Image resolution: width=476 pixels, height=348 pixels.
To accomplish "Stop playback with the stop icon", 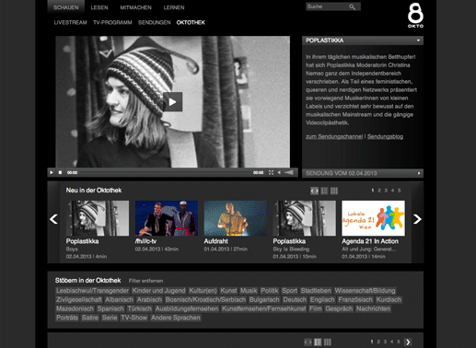I will point(60,173).
